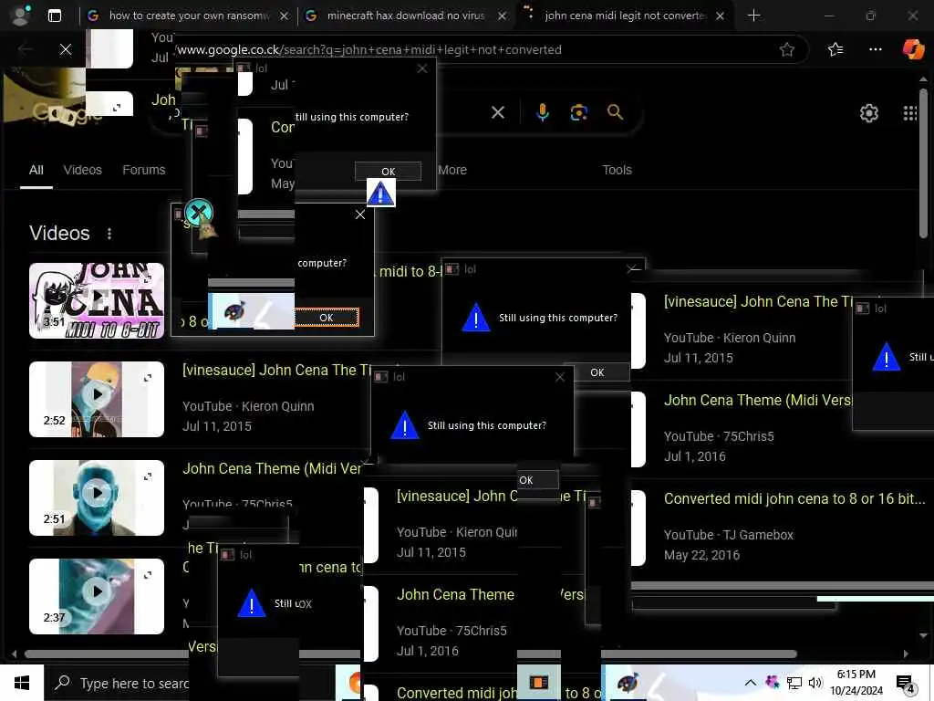Screen dimensions: 934x701
Task: Click OK in the topmost lol dialog
Action: tap(388, 171)
